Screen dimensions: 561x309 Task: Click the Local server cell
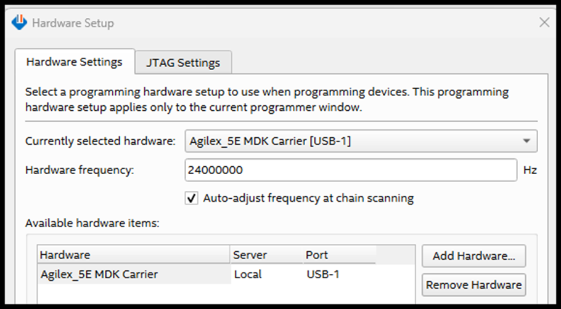point(248,275)
